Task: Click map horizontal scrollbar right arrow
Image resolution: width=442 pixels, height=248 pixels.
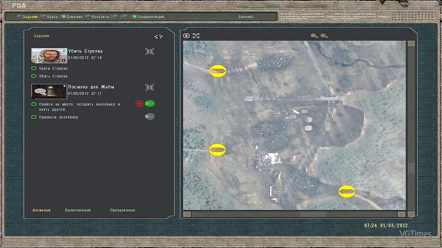Action: point(401,214)
